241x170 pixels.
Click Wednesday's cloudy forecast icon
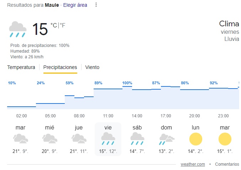[50, 138]
